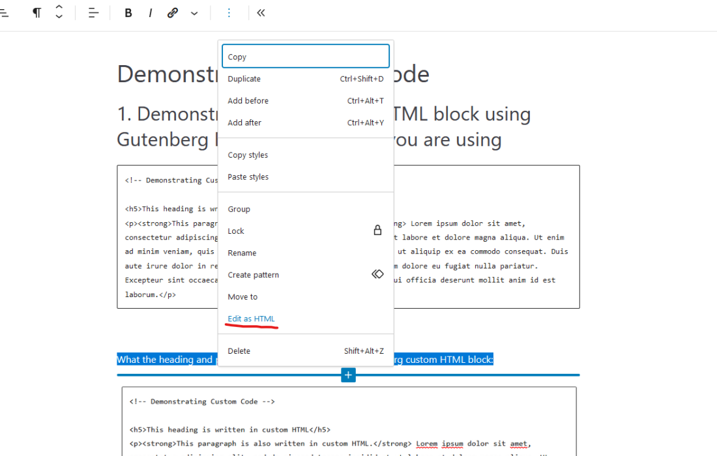Click the paragraph block type icon
The image size is (717, 456).
37,13
